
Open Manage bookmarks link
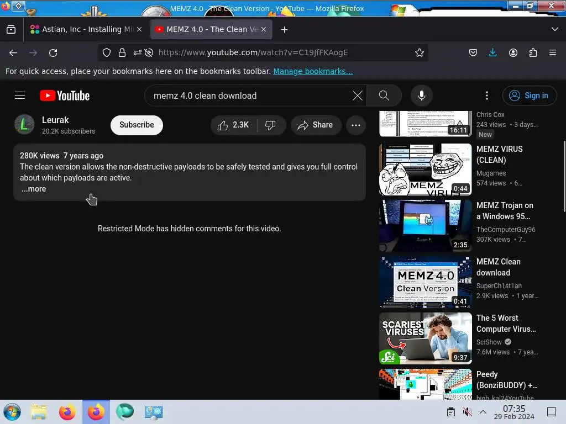[313, 71]
